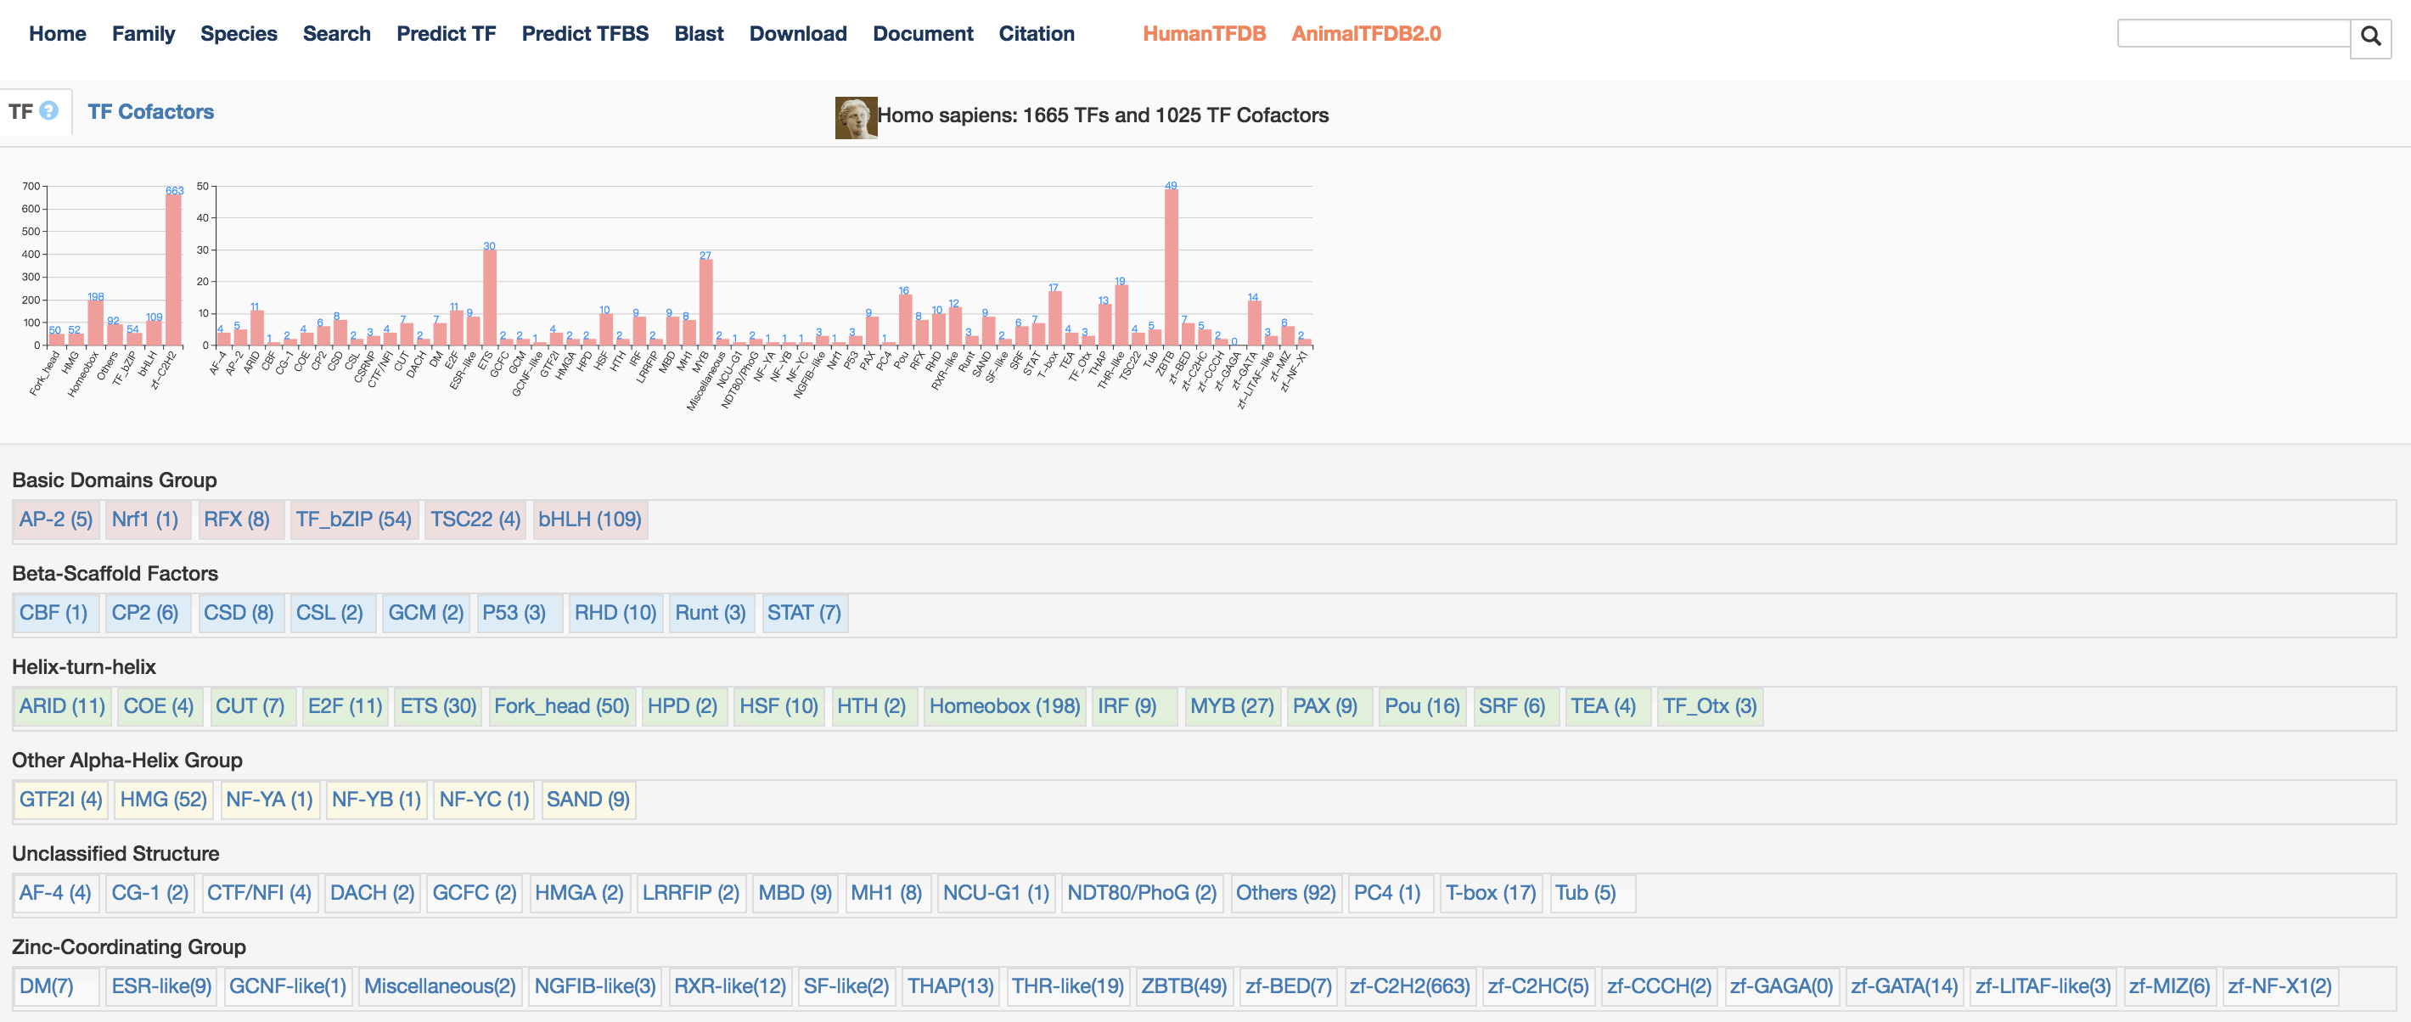Click the TF help question mark icon

(49, 110)
